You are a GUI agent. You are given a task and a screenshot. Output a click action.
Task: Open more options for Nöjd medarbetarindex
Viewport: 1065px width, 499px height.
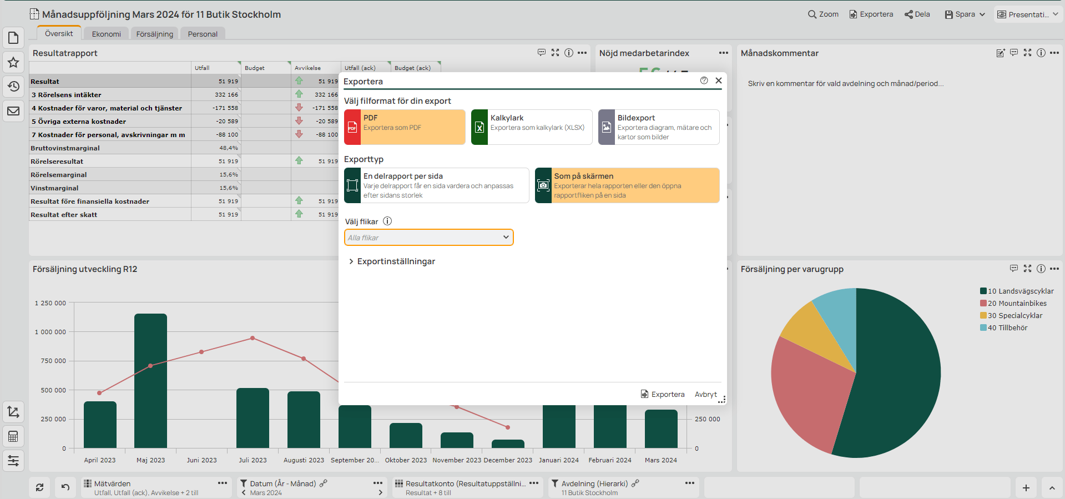(724, 53)
